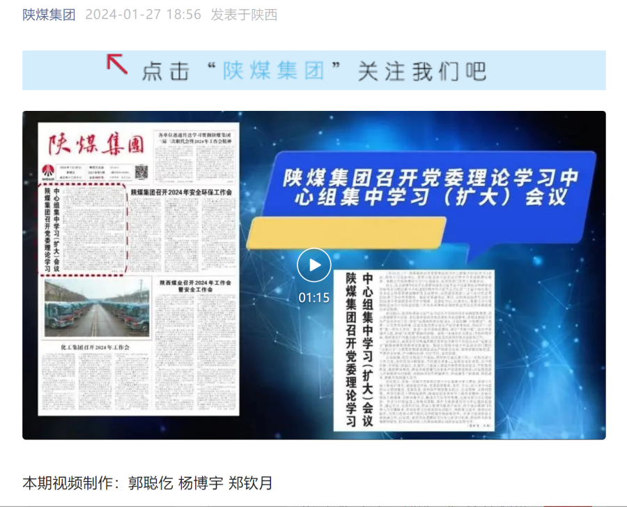Click the 关注我们吧 text in the banner
627x507 pixels.
click(421, 70)
